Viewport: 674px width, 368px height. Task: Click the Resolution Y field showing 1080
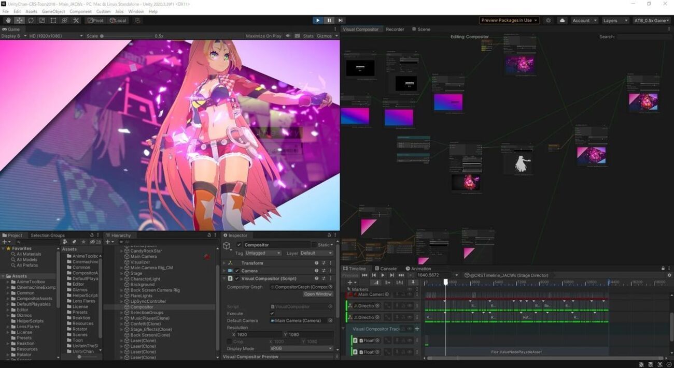tap(310, 334)
